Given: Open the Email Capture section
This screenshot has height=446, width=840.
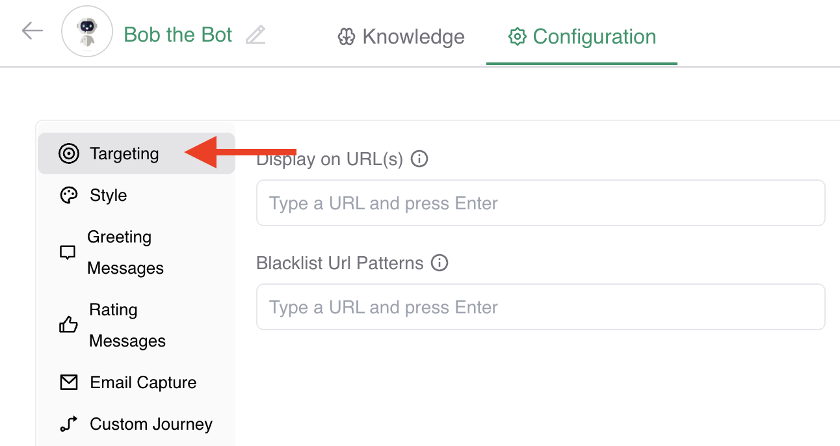Looking at the screenshot, I should (x=143, y=382).
